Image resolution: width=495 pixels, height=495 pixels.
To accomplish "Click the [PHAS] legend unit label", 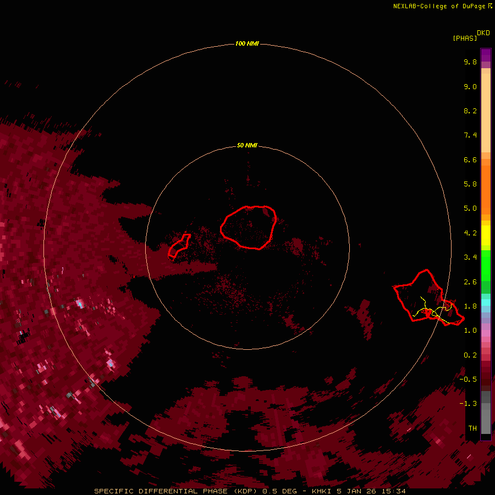I will (x=465, y=38).
